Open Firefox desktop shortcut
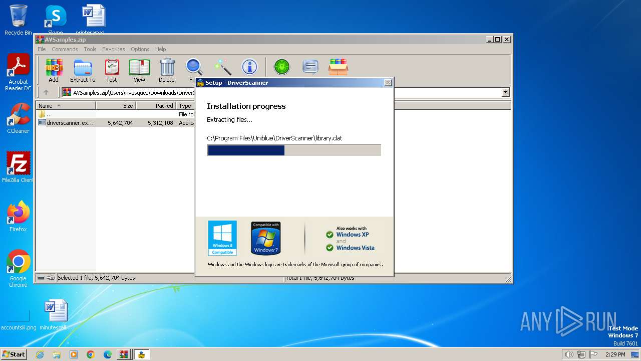641x361 pixels. [x=18, y=217]
